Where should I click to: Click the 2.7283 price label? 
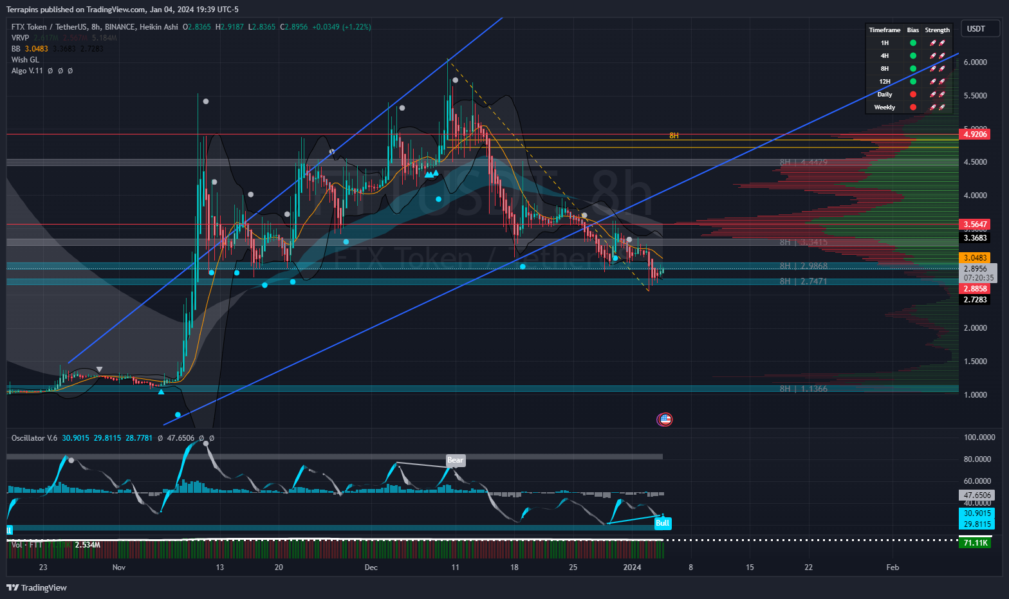coord(975,300)
